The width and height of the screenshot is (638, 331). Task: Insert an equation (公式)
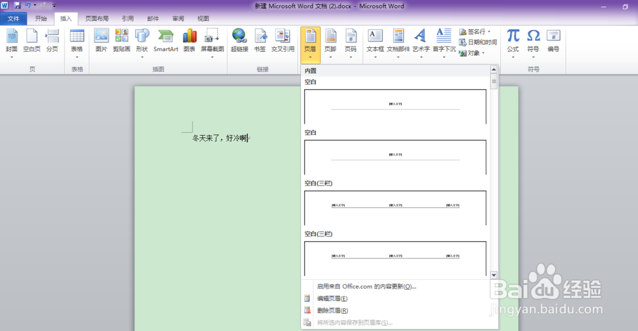(513, 43)
